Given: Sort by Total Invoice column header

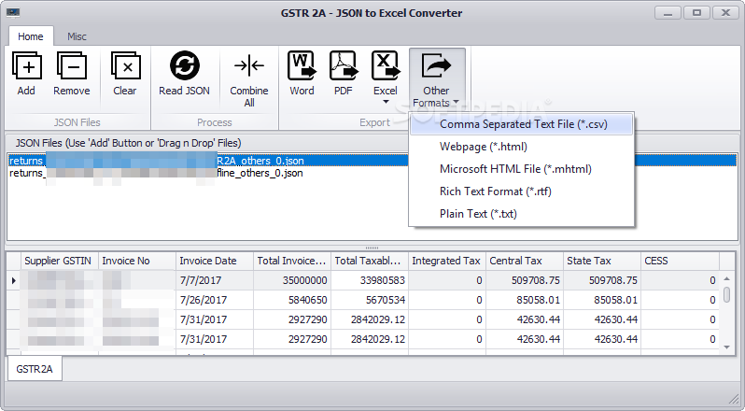Looking at the screenshot, I should pos(292,261).
